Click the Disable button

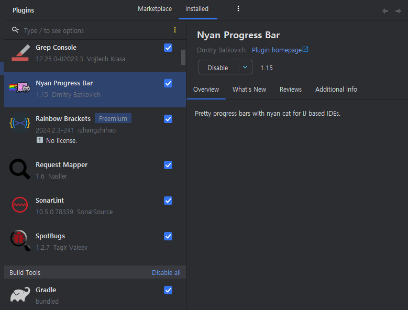coord(218,68)
